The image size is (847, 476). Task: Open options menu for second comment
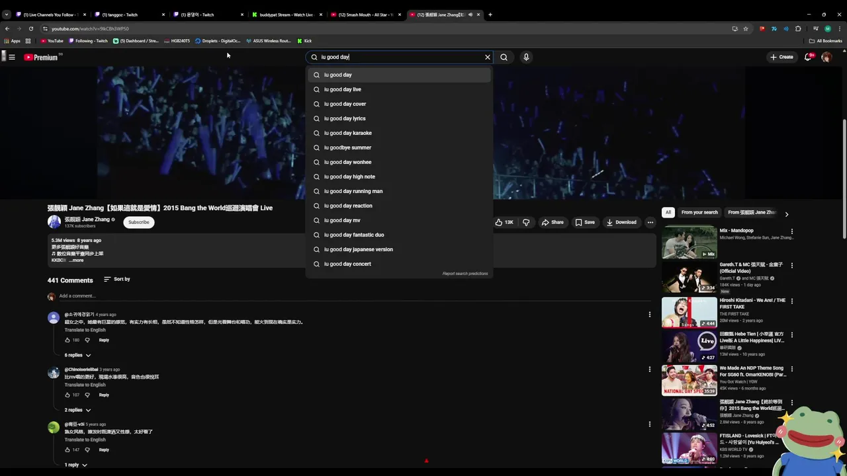pos(650,370)
